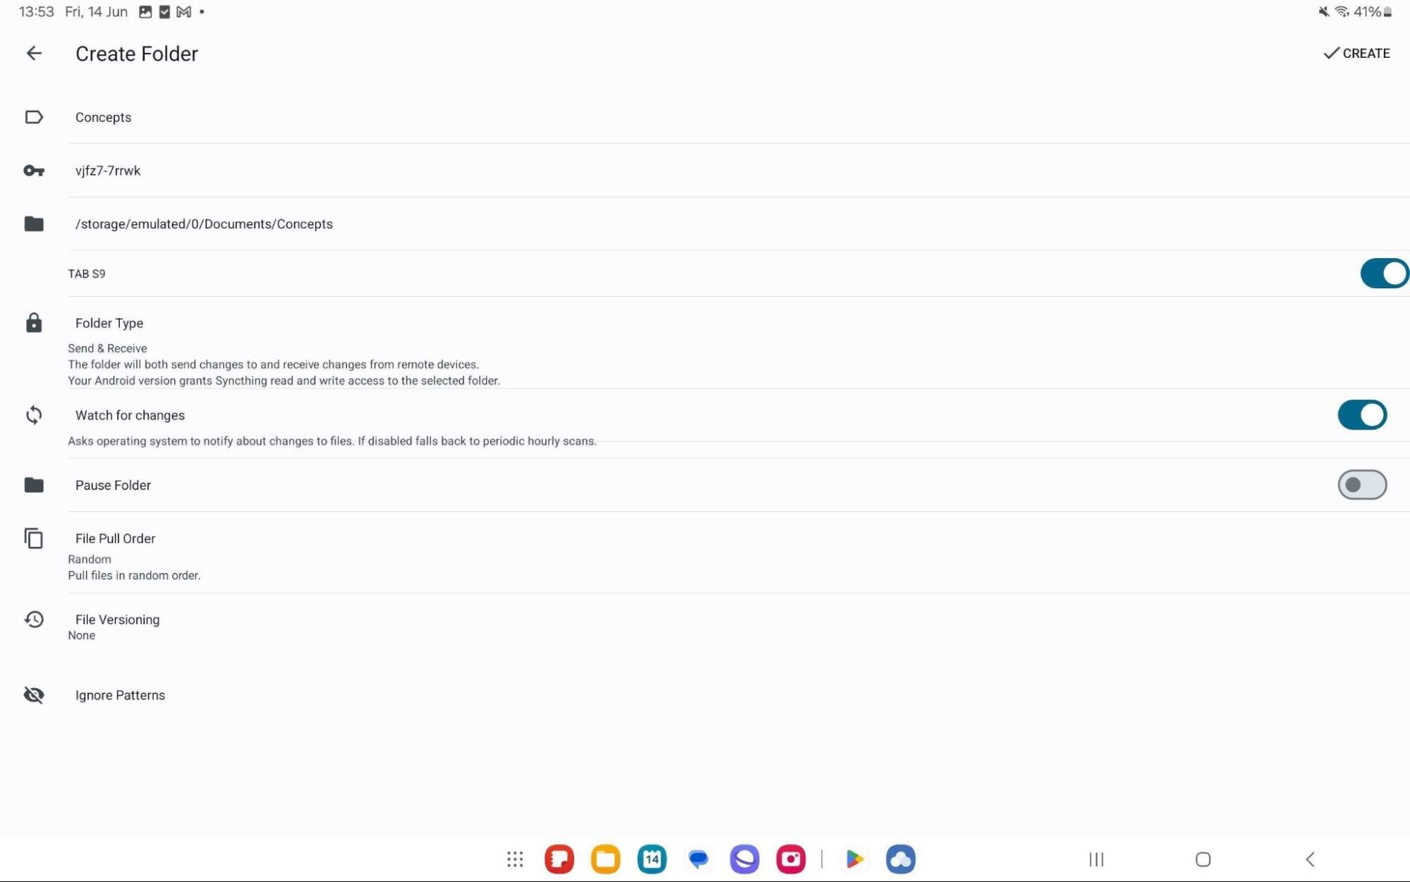Click the Pause Folder icon
Viewport: 1410px width, 882px height.
34,485
